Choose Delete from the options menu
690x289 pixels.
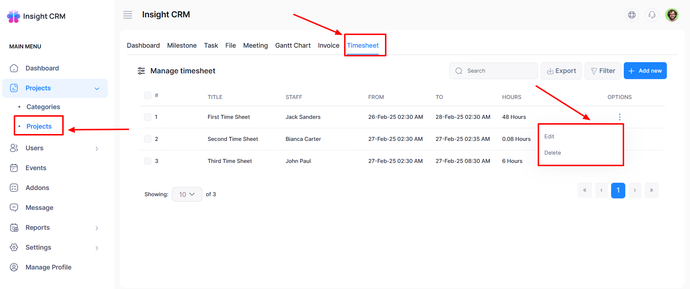coord(553,153)
